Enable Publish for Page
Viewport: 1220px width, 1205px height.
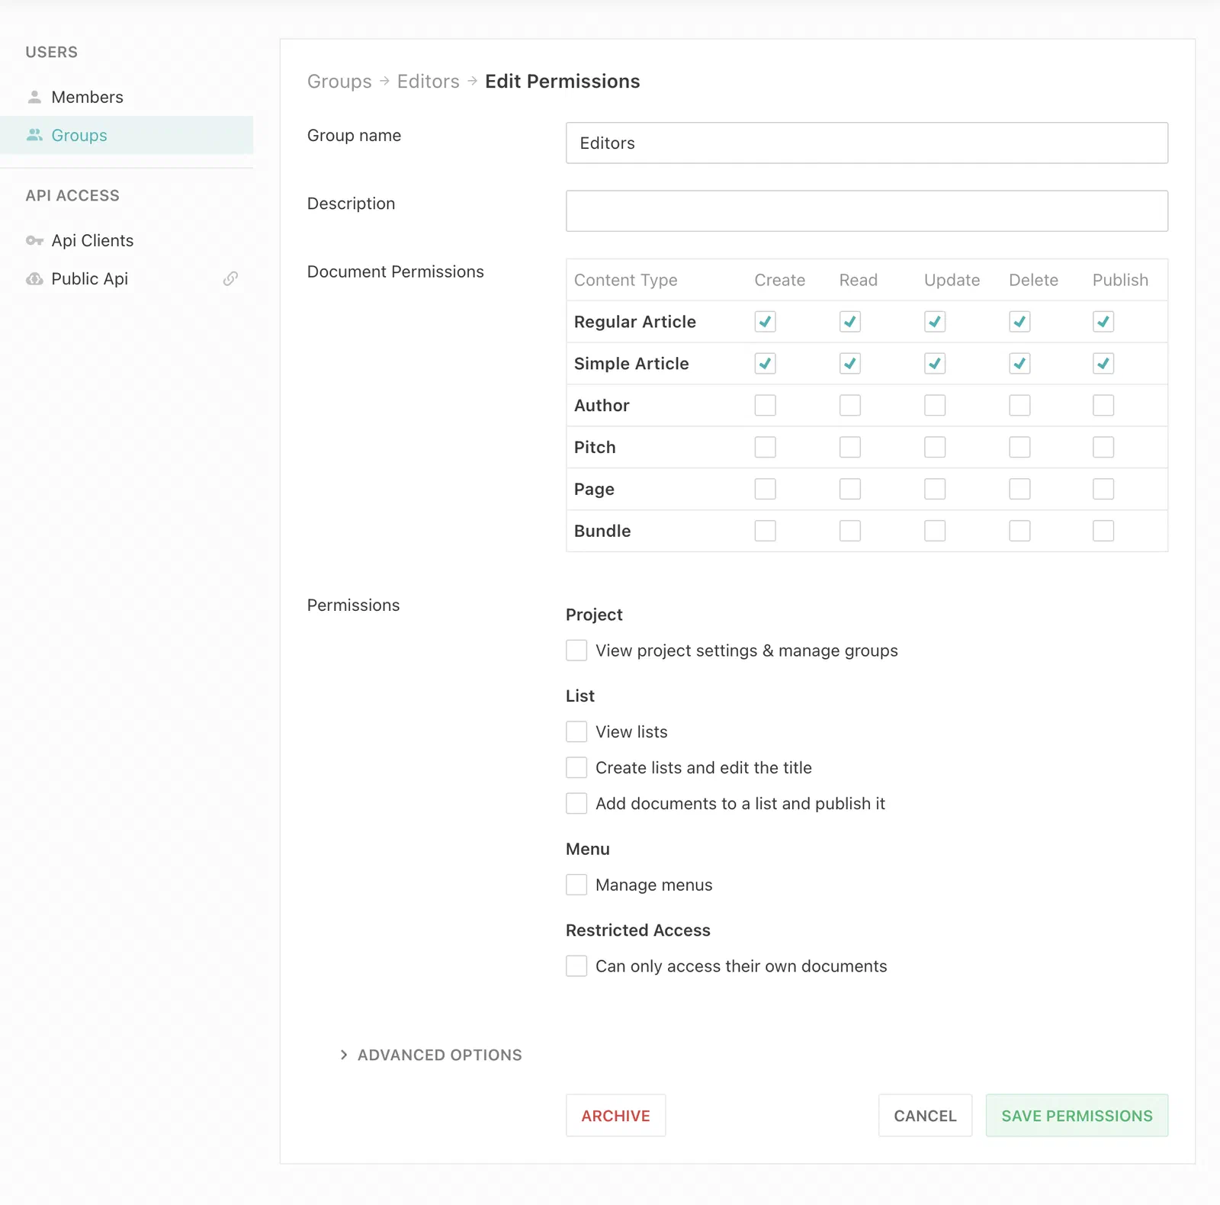(1103, 489)
